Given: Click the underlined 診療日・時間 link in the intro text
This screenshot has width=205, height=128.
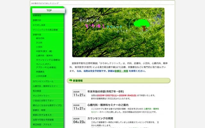Looking at the screenshot, I should coord(121,71).
